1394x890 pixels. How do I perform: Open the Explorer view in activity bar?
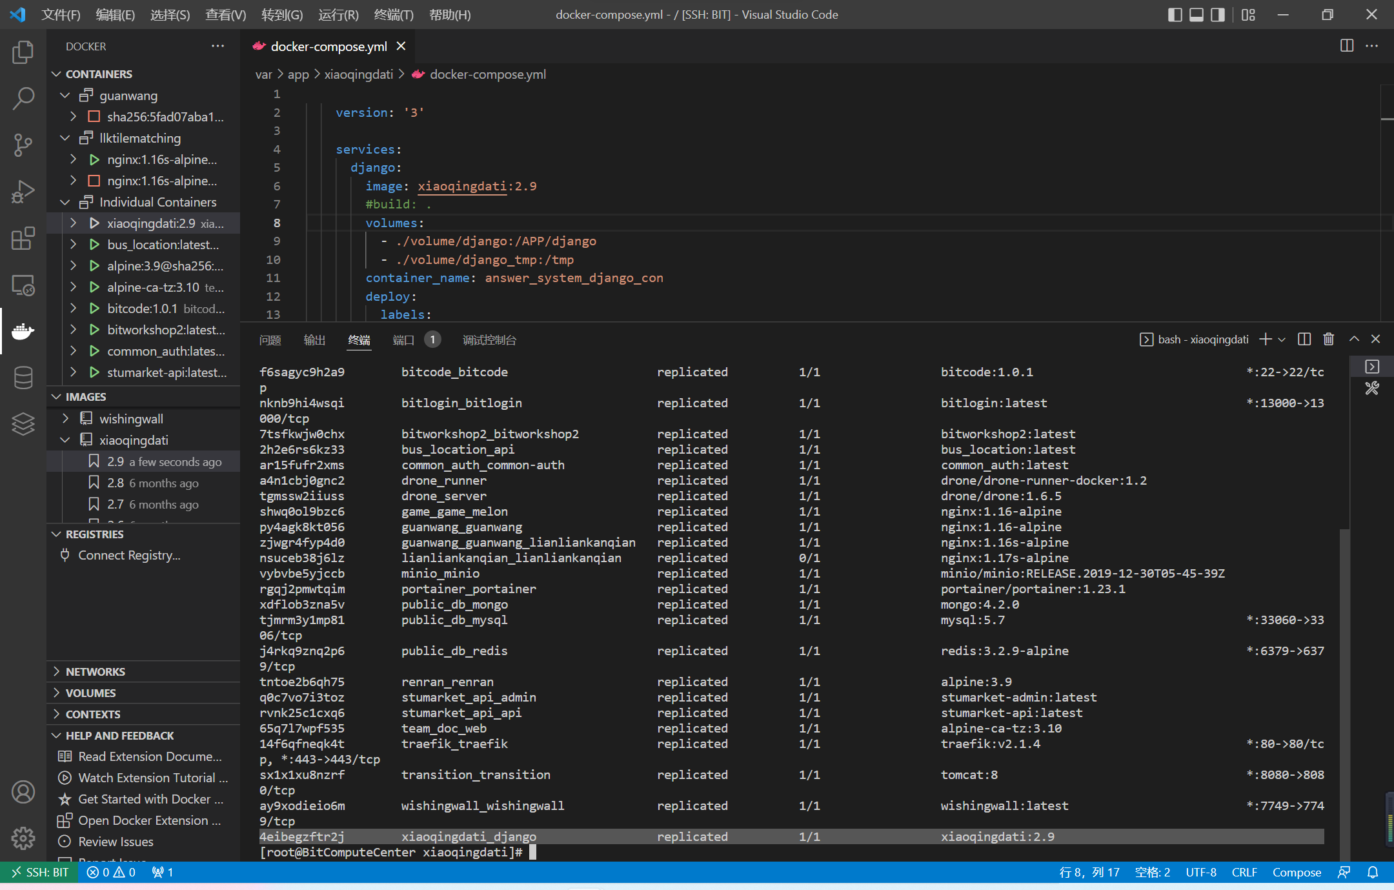tap(23, 52)
